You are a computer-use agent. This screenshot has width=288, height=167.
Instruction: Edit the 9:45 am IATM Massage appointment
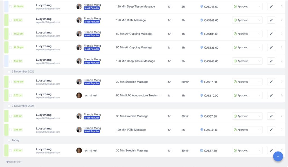click(x=271, y=130)
